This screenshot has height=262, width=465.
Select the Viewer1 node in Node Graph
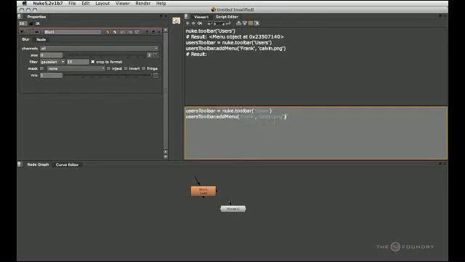click(x=233, y=209)
